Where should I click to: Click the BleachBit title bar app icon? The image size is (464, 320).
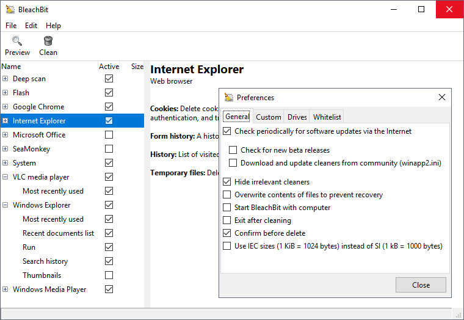pyautogui.click(x=10, y=10)
